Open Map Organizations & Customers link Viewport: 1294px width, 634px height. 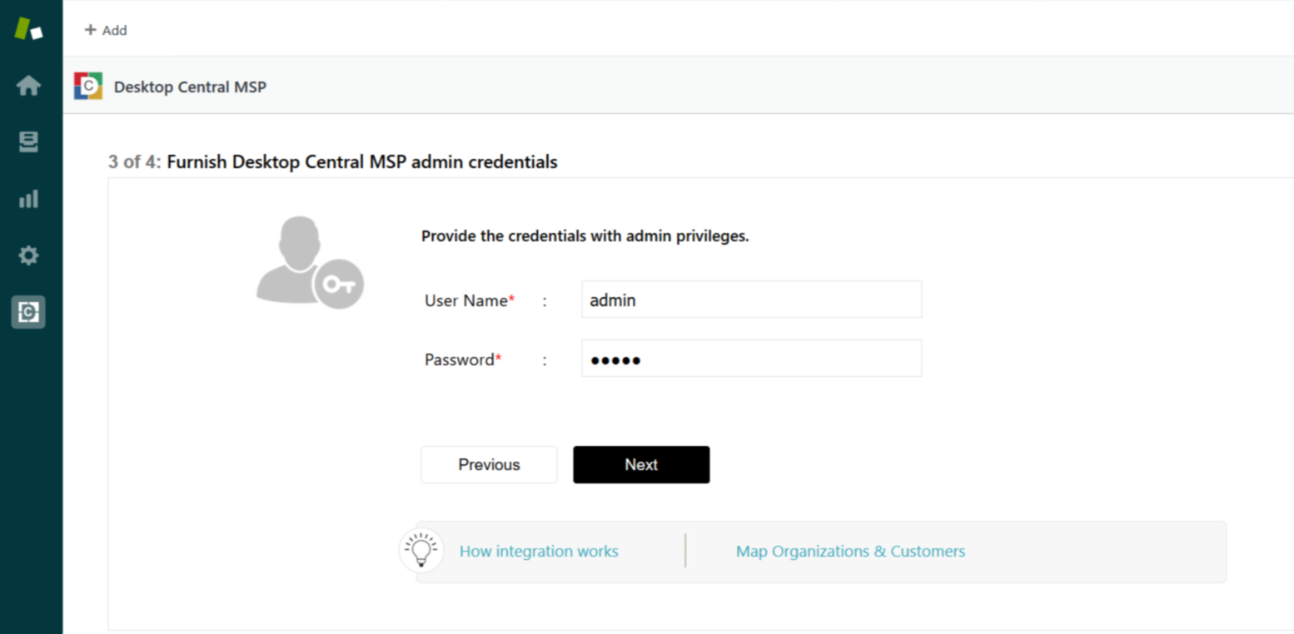click(850, 551)
